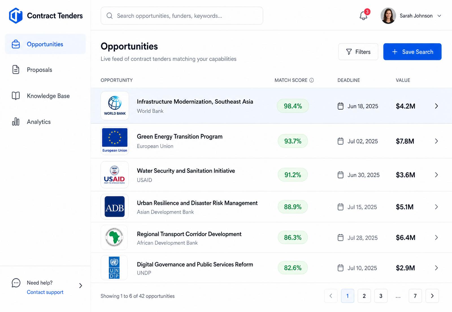Click the Knowledge Base book icon
The image size is (452, 312).
pyautogui.click(x=16, y=96)
